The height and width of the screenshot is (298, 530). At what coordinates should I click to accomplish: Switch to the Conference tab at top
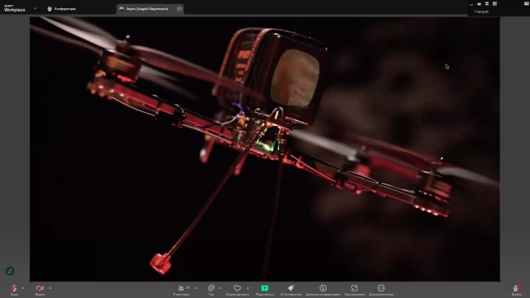(x=61, y=9)
